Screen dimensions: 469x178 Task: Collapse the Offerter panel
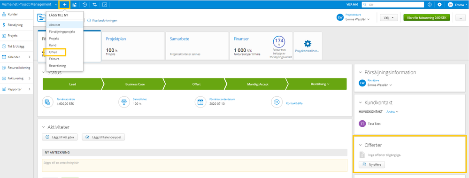tap(361, 145)
